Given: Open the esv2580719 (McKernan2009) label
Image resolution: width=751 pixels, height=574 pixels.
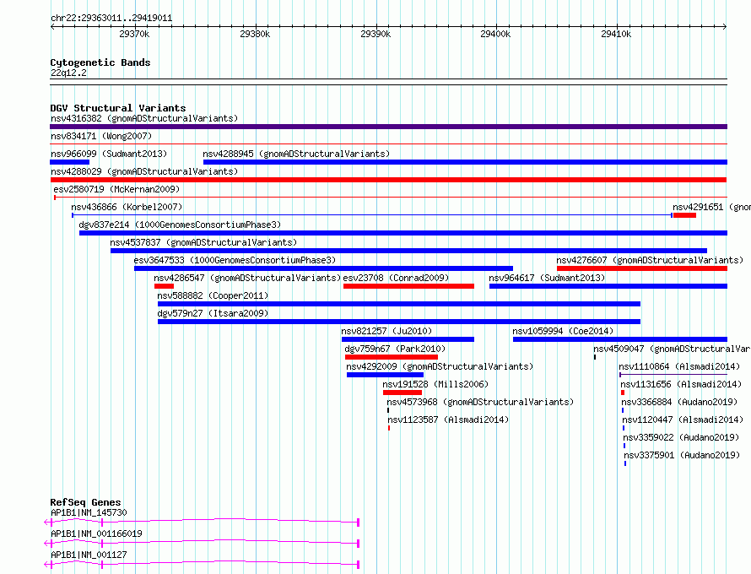Looking at the screenshot, I should [116, 189].
